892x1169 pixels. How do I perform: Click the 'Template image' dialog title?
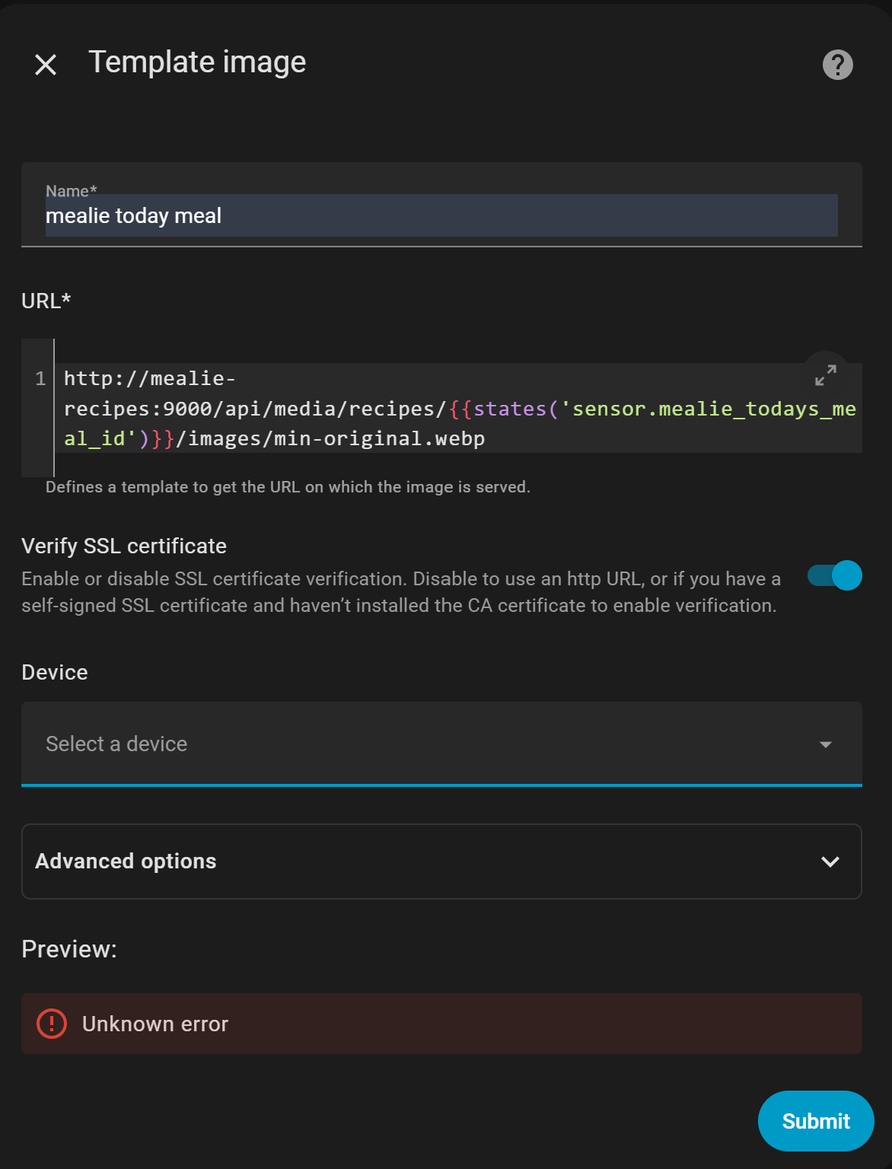point(197,62)
